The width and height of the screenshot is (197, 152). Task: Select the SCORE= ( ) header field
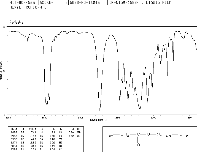(x=53, y=2)
